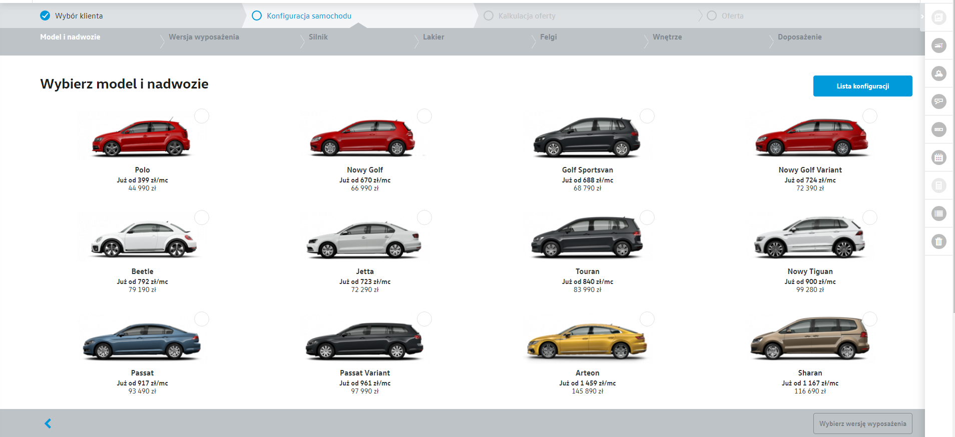Select the Passat Variant radio button

tap(424, 319)
